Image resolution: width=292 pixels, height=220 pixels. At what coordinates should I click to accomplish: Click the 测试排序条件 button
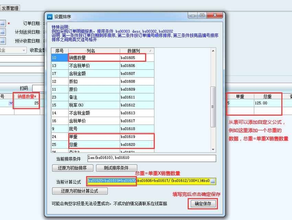116,168
